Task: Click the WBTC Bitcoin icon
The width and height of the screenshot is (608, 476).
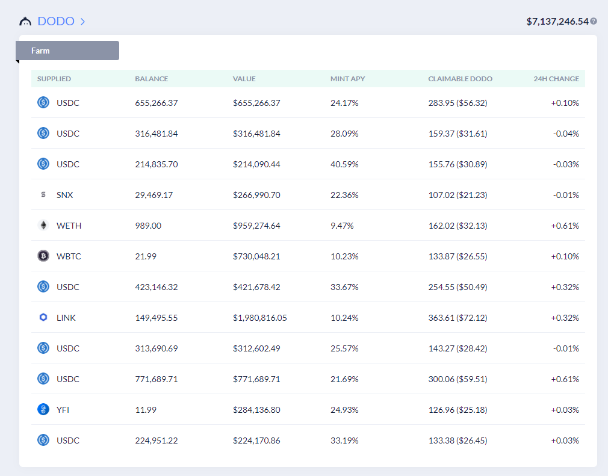Action: 43,256
